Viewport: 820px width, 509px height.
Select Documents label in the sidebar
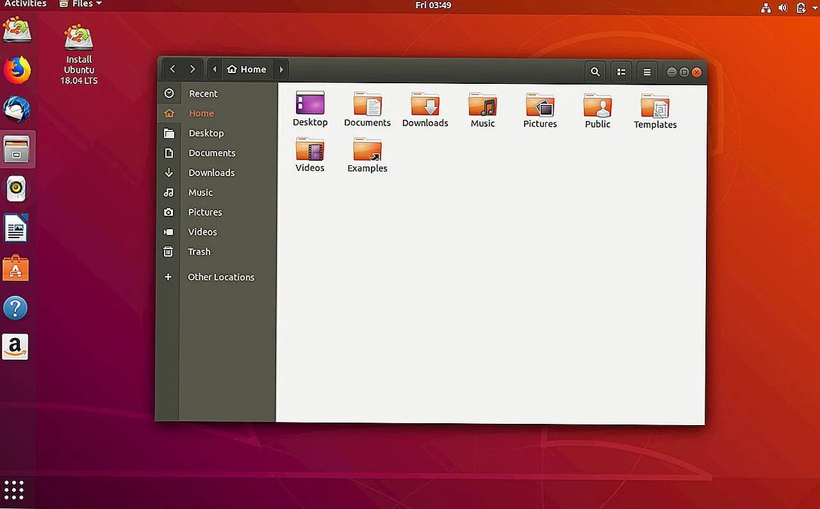click(x=212, y=153)
